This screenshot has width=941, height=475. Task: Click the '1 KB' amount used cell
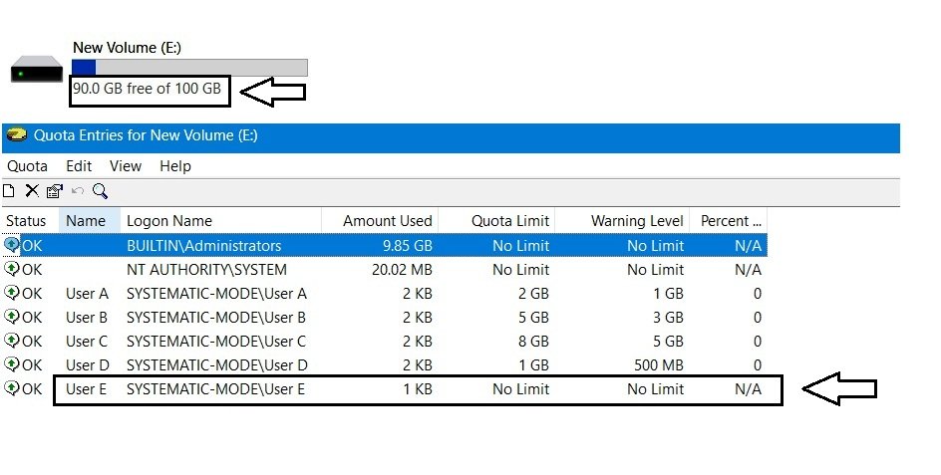418,388
